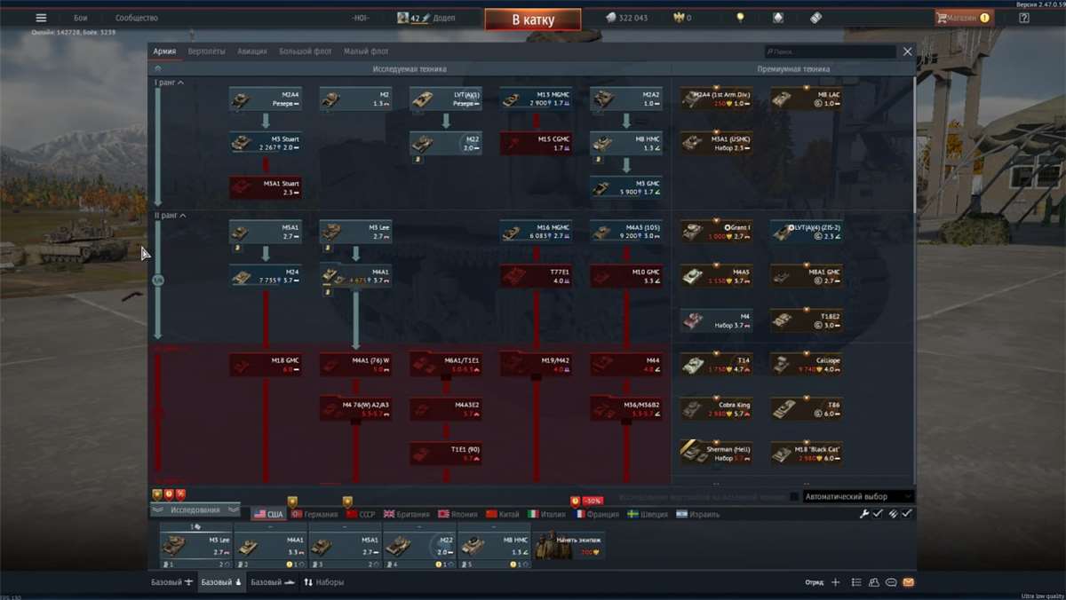The height and width of the screenshot is (600, 1066).
Task: Select Базовый ship preset
Action: pos(272,582)
